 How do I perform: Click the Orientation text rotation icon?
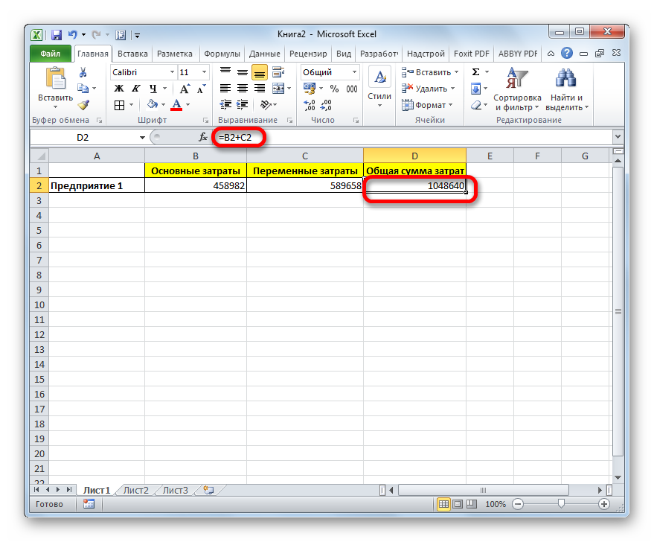click(266, 105)
